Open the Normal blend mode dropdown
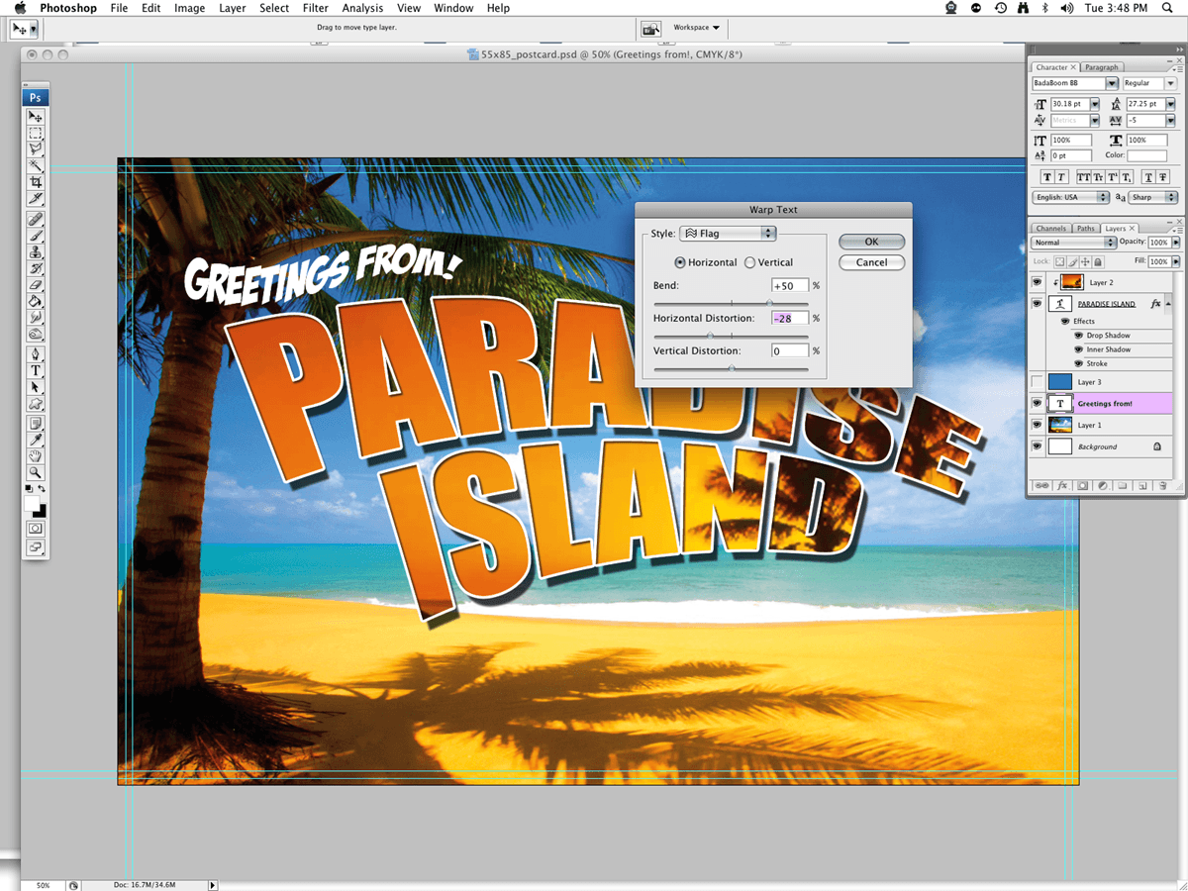The image size is (1188, 891). coord(1073,243)
